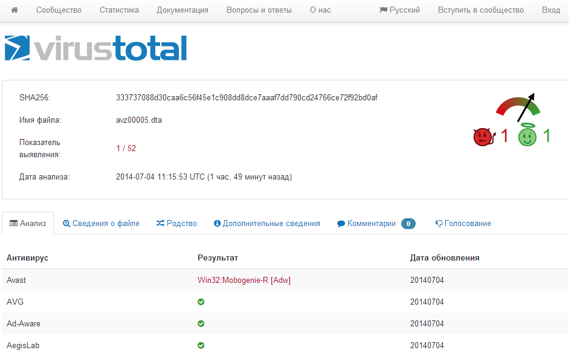Click the VirusTotal logo
This screenshot has height=353, width=571.
96,48
